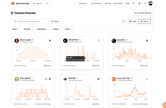This screenshot has height=108, width=166.
Task: Open the notifications bell
Action: [145, 4]
